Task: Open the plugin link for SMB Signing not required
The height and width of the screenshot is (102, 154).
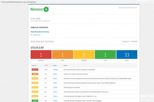Action: [55, 87]
